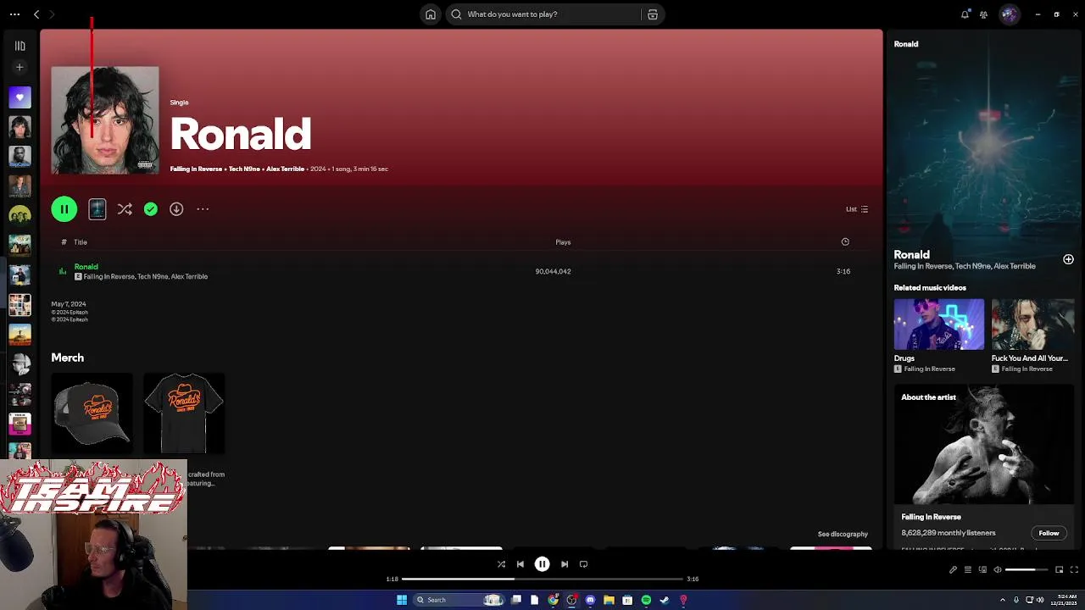Open more options for the Ronald single
Image resolution: width=1085 pixels, height=610 pixels.
pyautogui.click(x=203, y=209)
